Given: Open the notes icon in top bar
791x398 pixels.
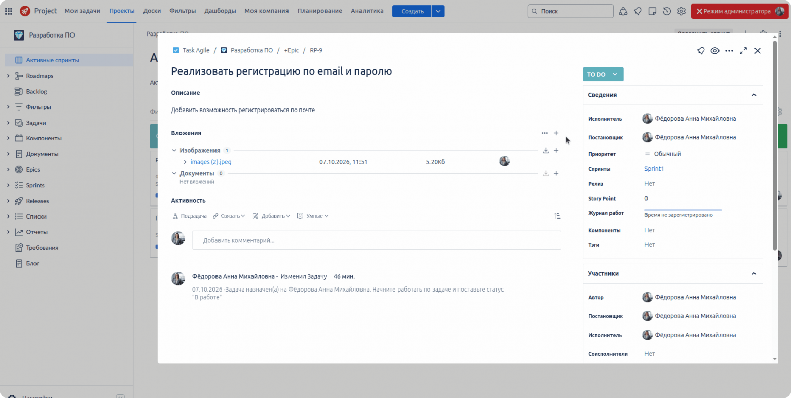Looking at the screenshot, I should tap(652, 11).
